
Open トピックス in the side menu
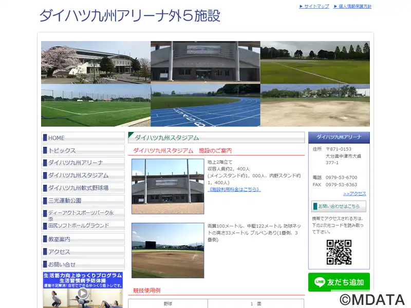point(83,150)
